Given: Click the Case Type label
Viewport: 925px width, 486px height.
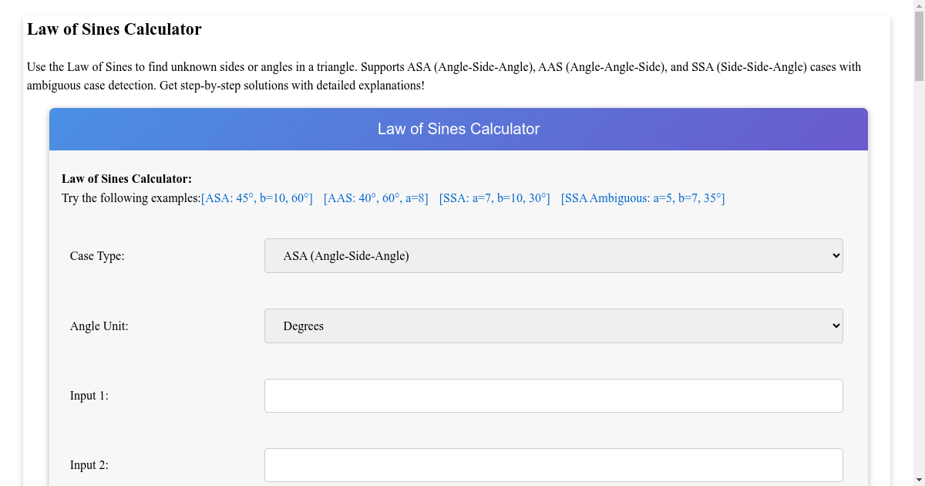Looking at the screenshot, I should click(x=97, y=255).
